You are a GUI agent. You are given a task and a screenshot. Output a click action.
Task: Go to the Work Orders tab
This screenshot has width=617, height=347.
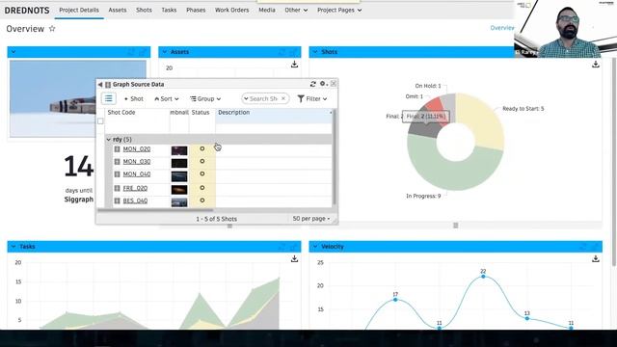click(231, 10)
